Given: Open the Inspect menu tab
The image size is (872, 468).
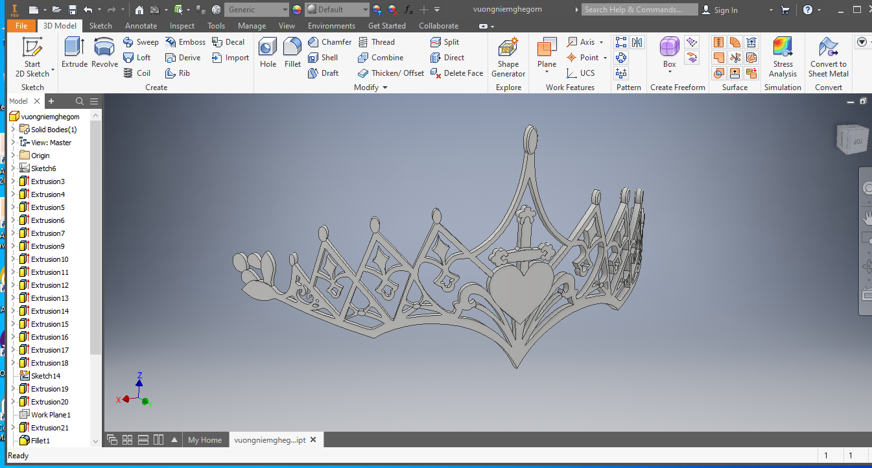Looking at the screenshot, I should 182,25.
